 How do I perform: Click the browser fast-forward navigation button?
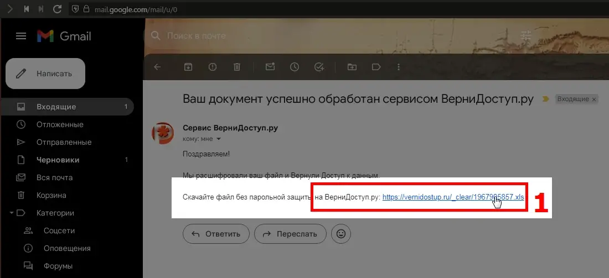tap(41, 9)
